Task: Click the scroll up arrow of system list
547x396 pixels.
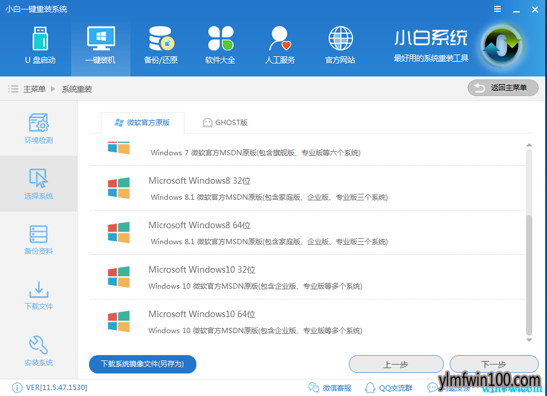Action: coord(529,145)
